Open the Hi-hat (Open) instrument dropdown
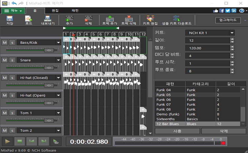 (x=58, y=95)
